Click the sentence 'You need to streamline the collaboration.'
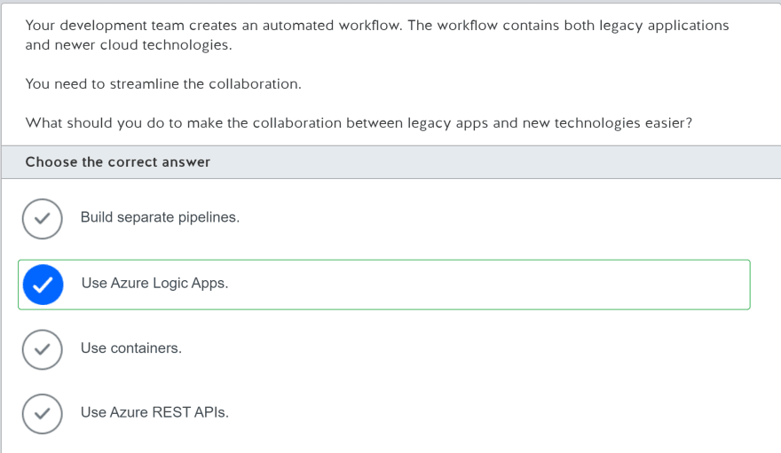Viewport: 781px width, 453px height. point(163,83)
